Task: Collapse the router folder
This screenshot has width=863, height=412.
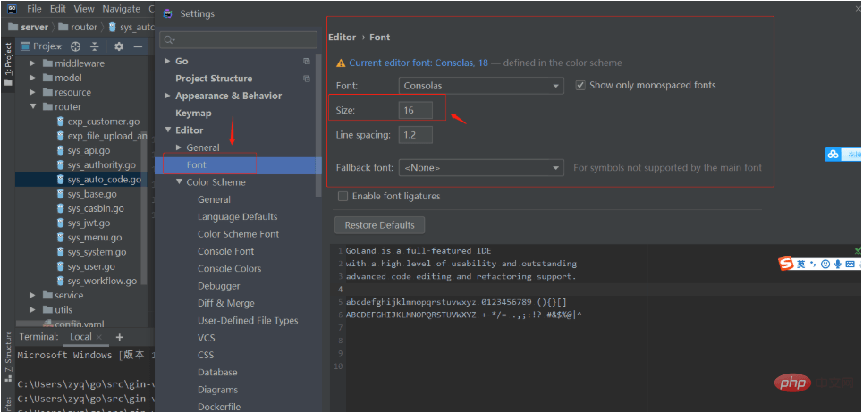Action: 32,106
